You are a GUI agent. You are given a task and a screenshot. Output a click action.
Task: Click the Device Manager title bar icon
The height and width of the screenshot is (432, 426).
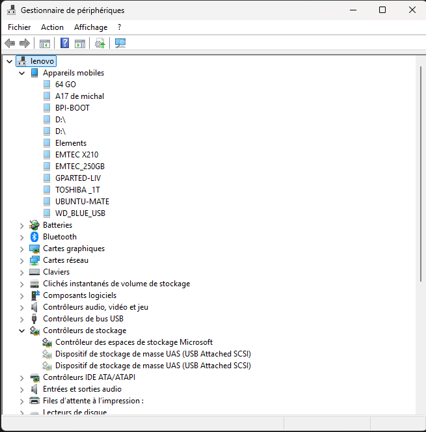click(x=11, y=10)
